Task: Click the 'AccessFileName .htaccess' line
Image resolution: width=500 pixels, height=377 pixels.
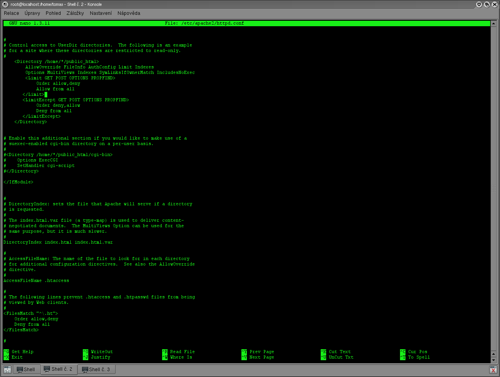Action: pyautogui.click(x=36, y=281)
